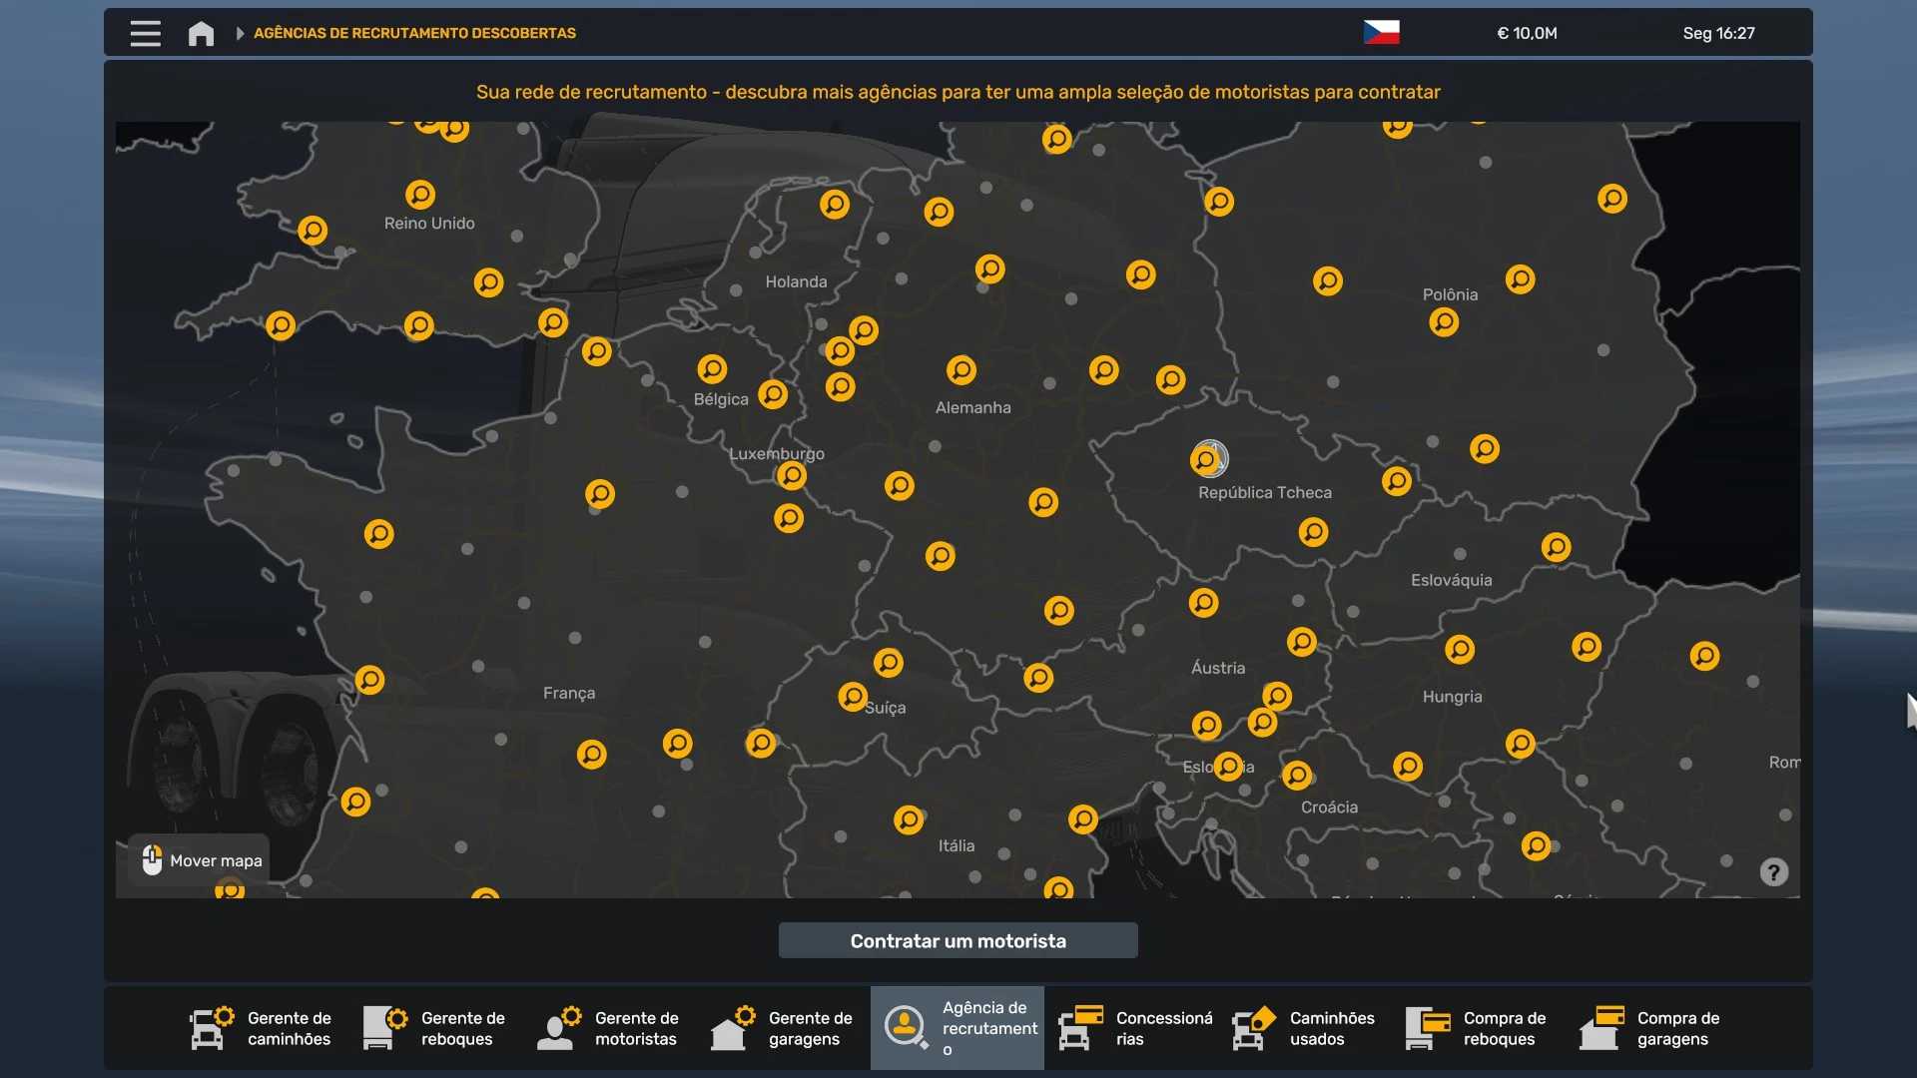Open Concessionárias tab

[1135, 1028]
